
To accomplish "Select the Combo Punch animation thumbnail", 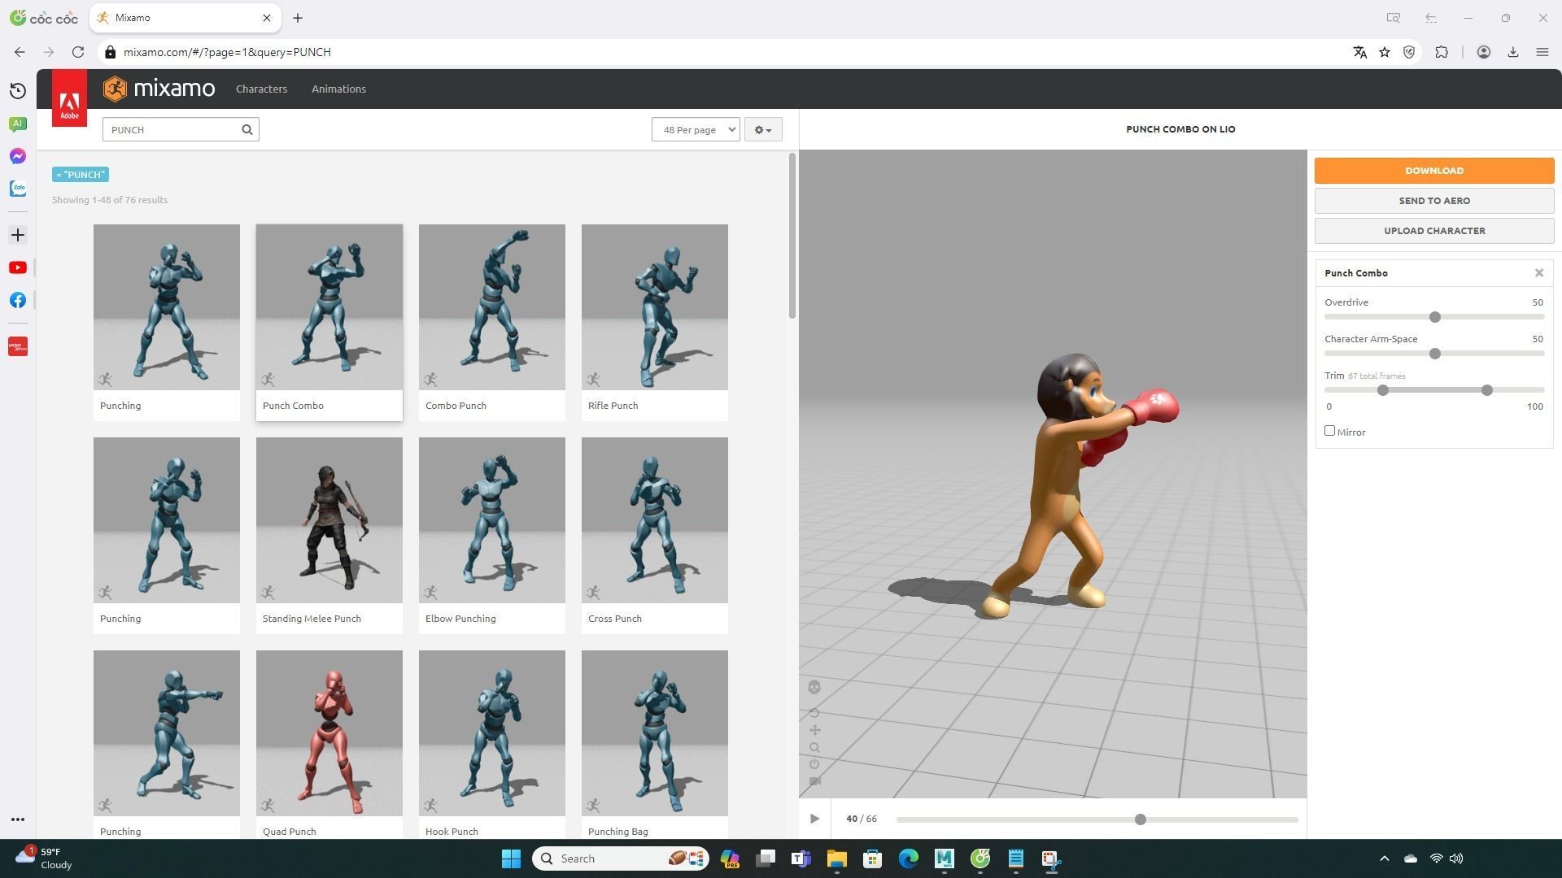I will pos(492,307).
